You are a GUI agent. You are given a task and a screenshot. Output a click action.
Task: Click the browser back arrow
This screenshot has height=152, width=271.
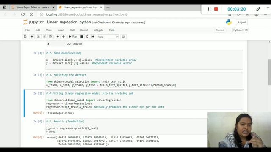5,14
